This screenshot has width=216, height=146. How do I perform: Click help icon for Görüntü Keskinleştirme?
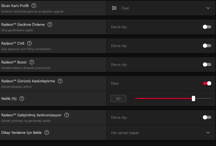point(60,81)
